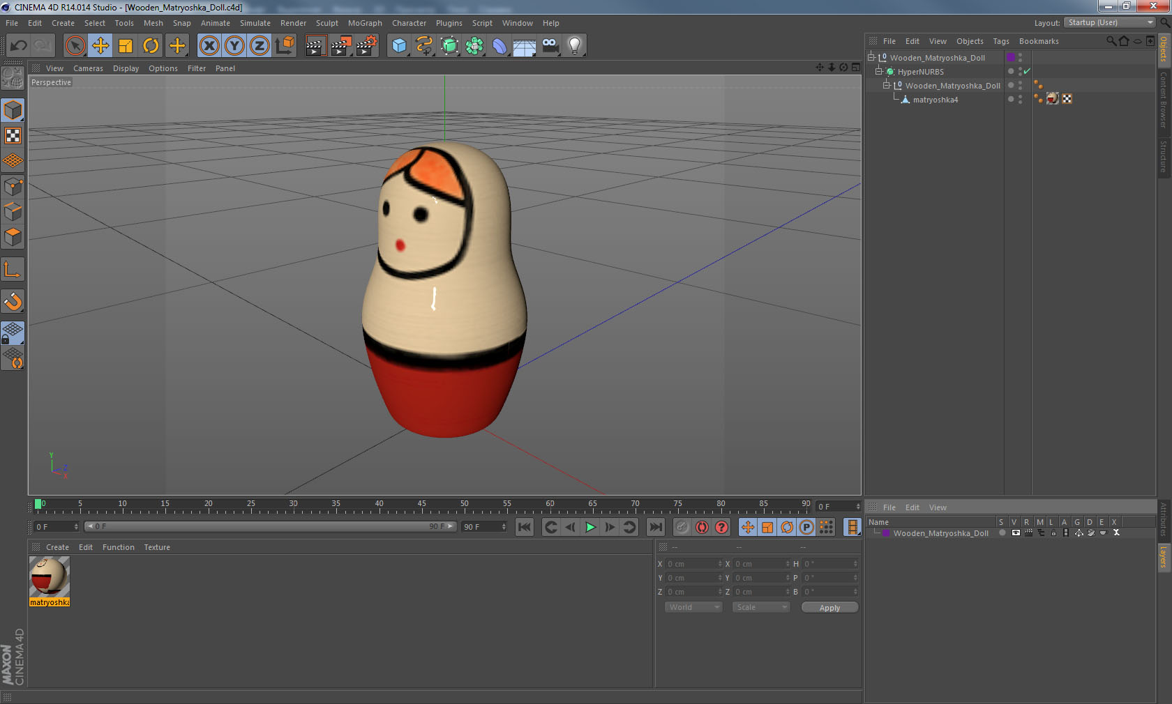
Task: Render to Picture Viewer icon
Action: (x=341, y=46)
